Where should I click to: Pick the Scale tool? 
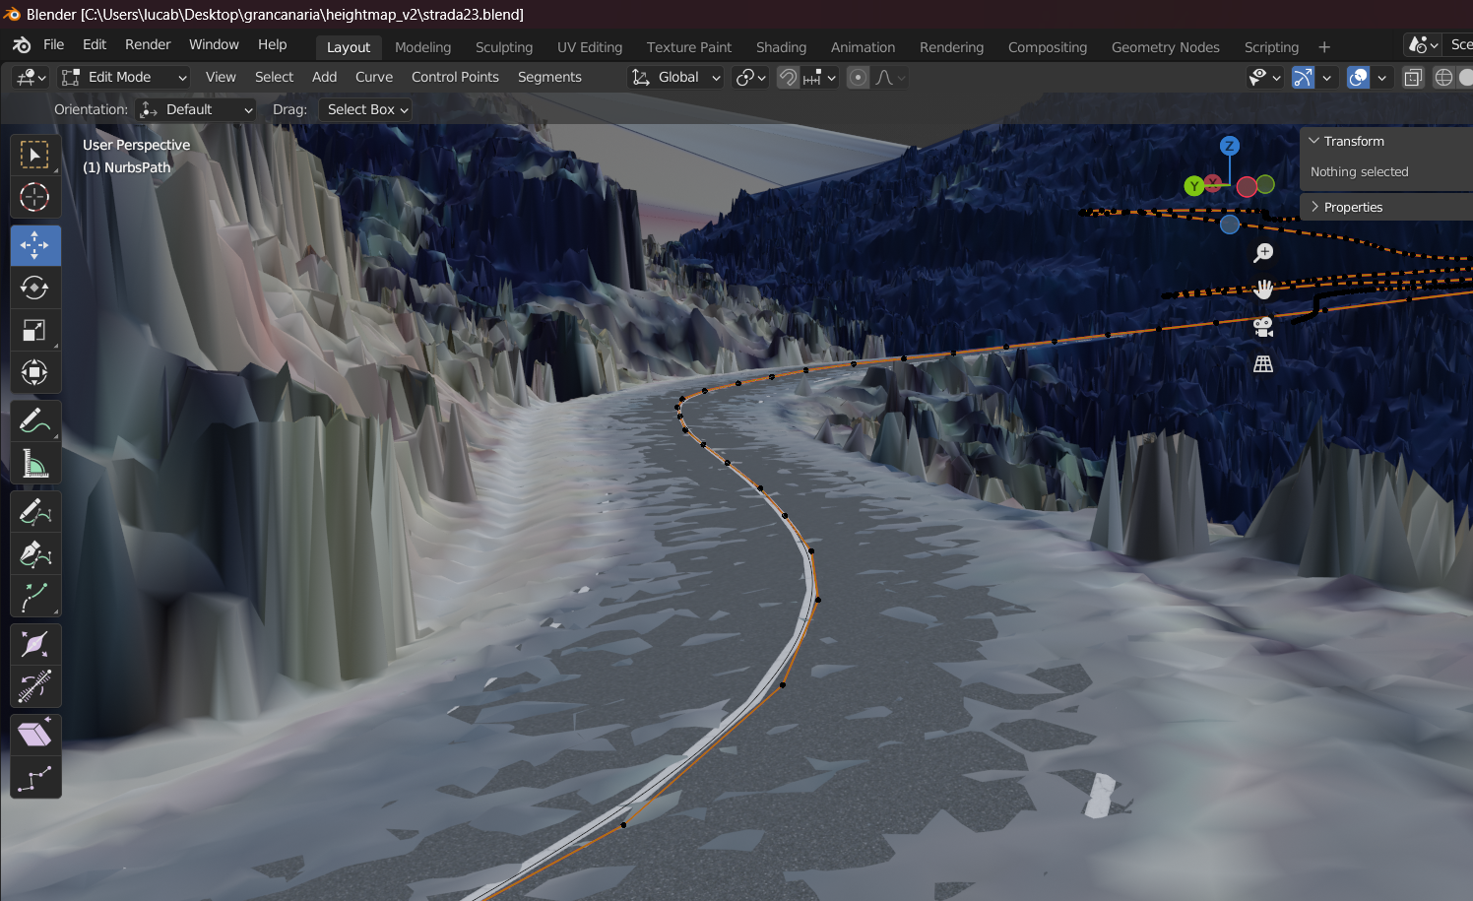pos(35,330)
